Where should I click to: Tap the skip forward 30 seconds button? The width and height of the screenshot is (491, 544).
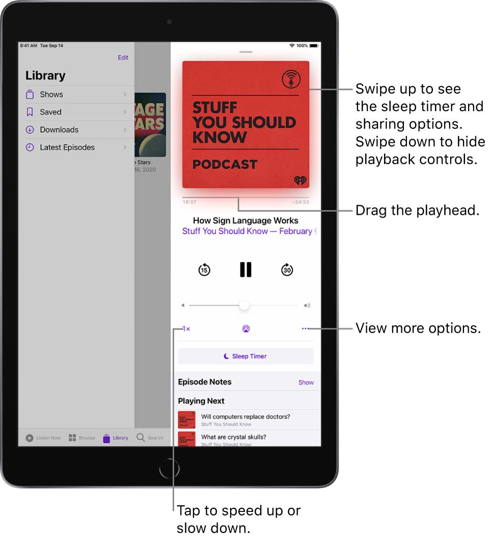287,269
